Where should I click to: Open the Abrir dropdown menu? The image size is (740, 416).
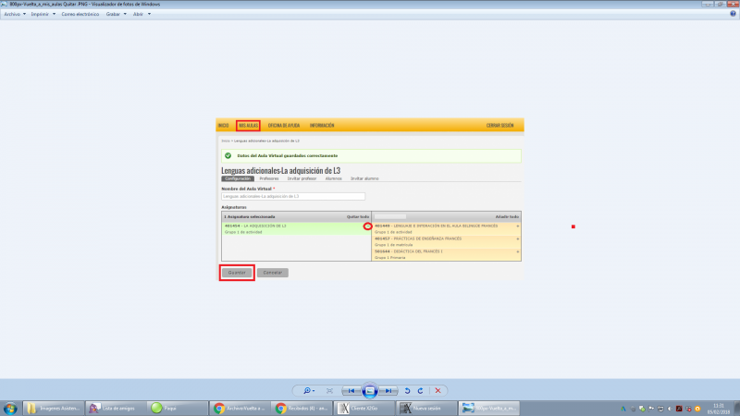[x=142, y=15]
